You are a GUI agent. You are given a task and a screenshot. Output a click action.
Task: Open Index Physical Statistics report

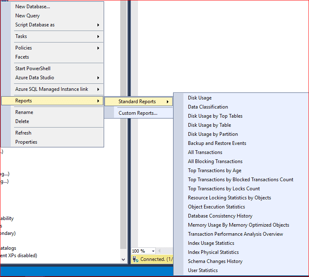coord(213,252)
